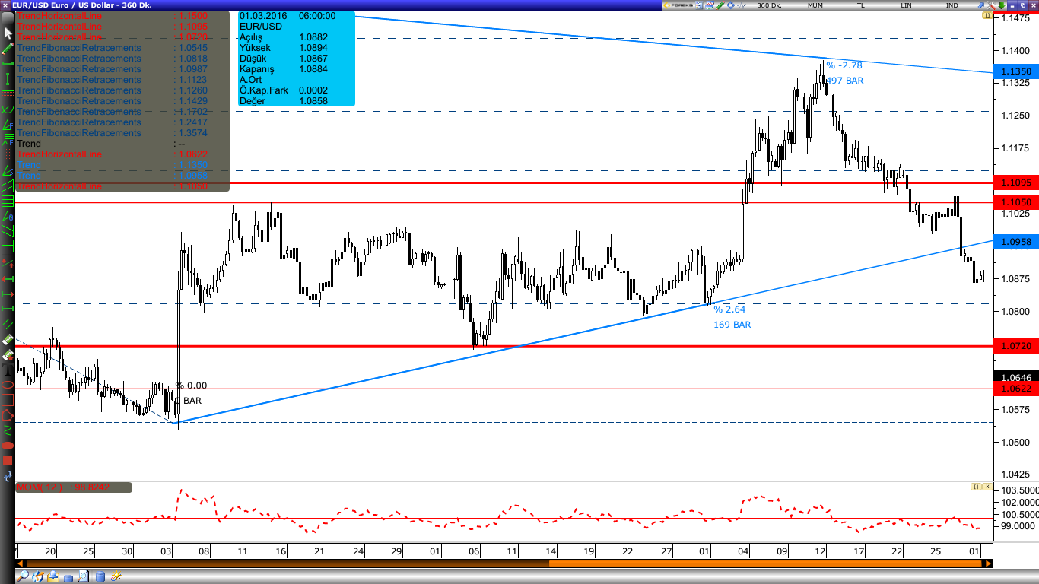
Task: Click the 169 BAR label
Action: click(732, 325)
